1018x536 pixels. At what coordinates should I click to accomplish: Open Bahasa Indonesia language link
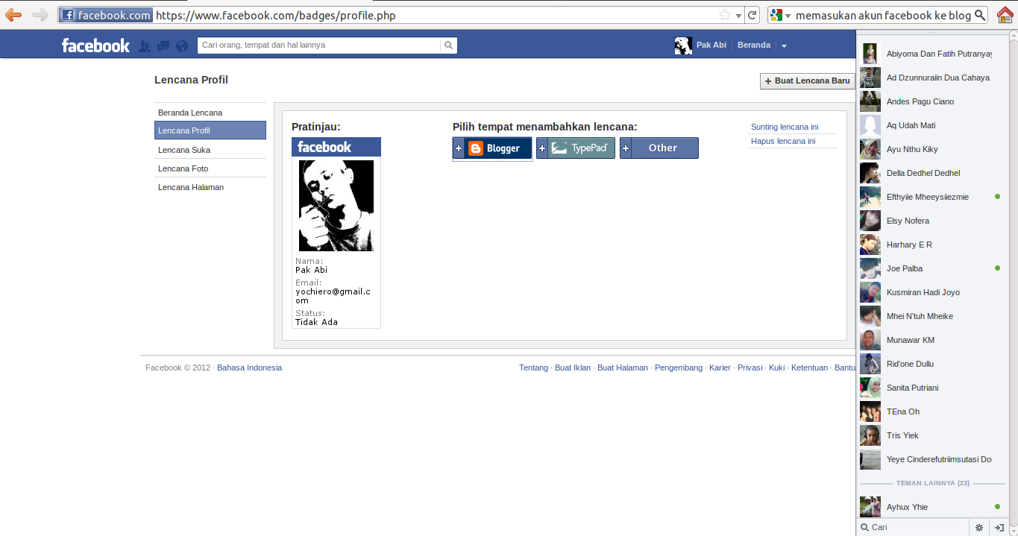pos(249,368)
